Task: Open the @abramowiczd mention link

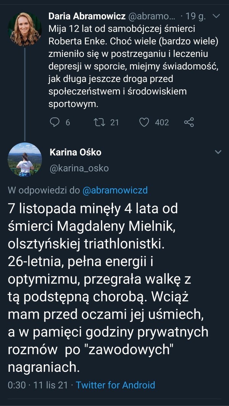Action: pos(115,190)
